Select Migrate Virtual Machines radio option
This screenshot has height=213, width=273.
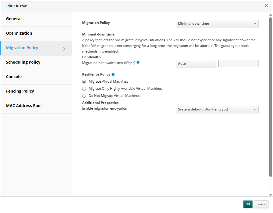click(x=84, y=82)
